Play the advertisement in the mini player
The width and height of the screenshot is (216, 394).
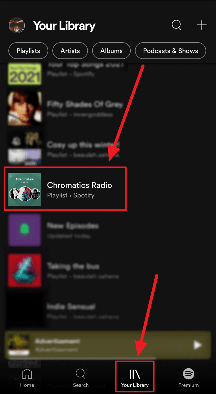click(197, 345)
